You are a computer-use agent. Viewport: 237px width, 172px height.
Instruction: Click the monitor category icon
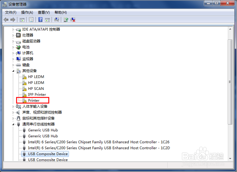(x=18, y=59)
